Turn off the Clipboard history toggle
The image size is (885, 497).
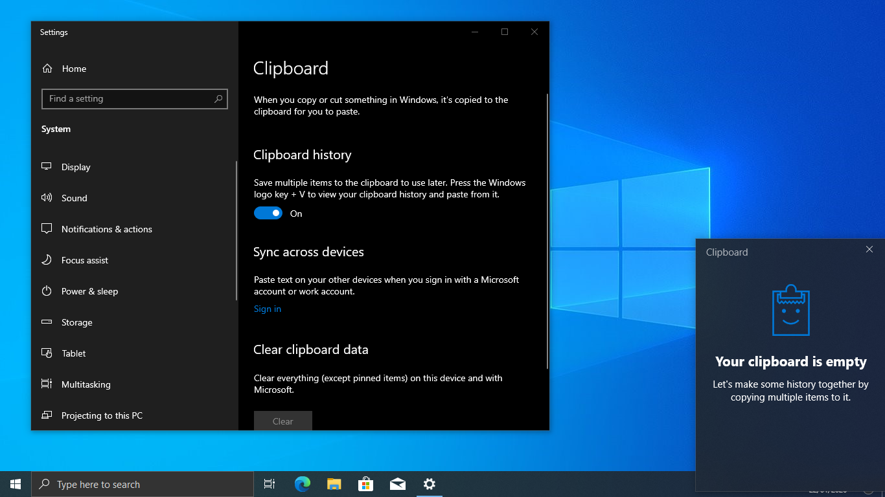point(268,214)
